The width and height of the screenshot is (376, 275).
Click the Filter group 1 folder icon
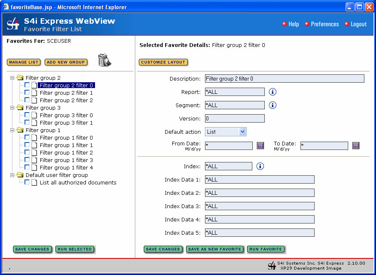click(x=20, y=130)
